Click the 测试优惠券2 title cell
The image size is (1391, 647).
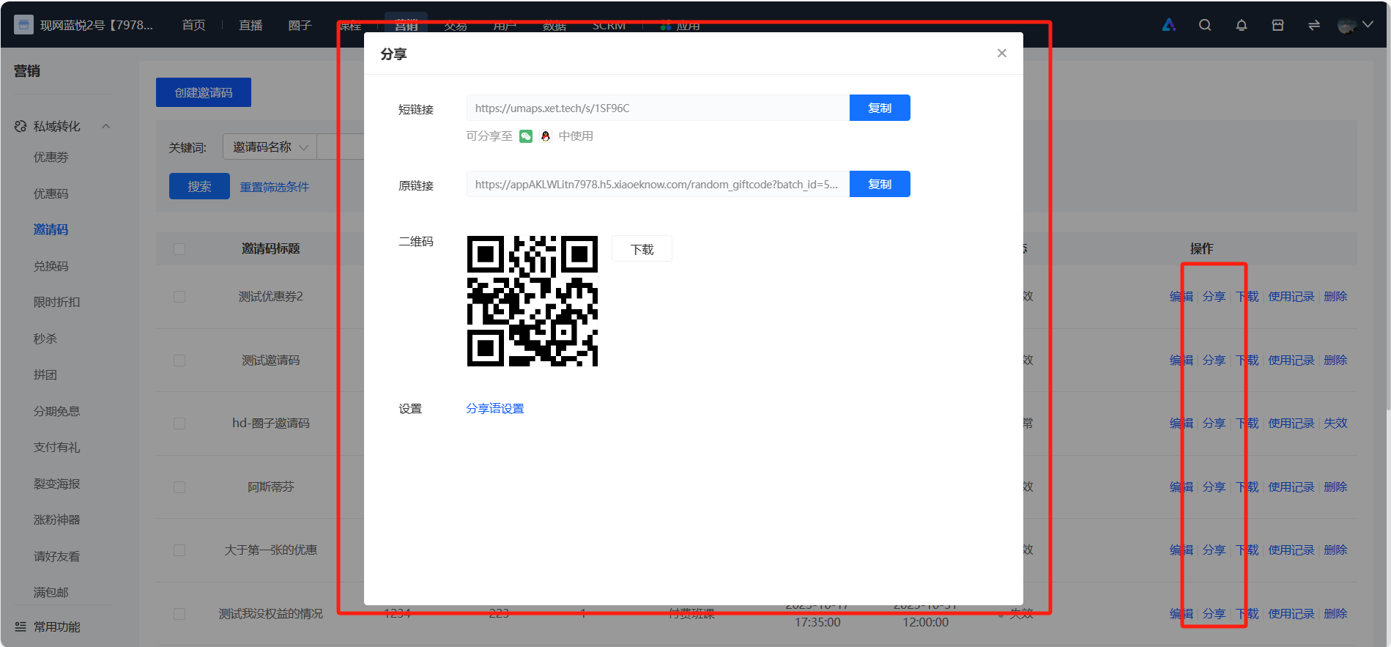pos(271,296)
